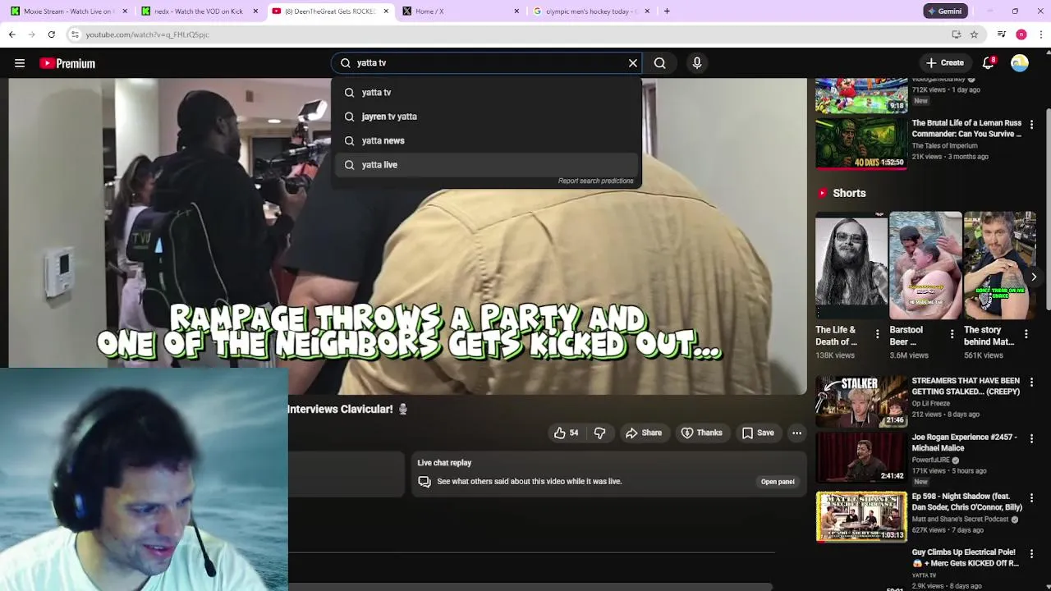Open options for Joe Rogan video
The width and height of the screenshot is (1051, 591).
[x=1031, y=439]
